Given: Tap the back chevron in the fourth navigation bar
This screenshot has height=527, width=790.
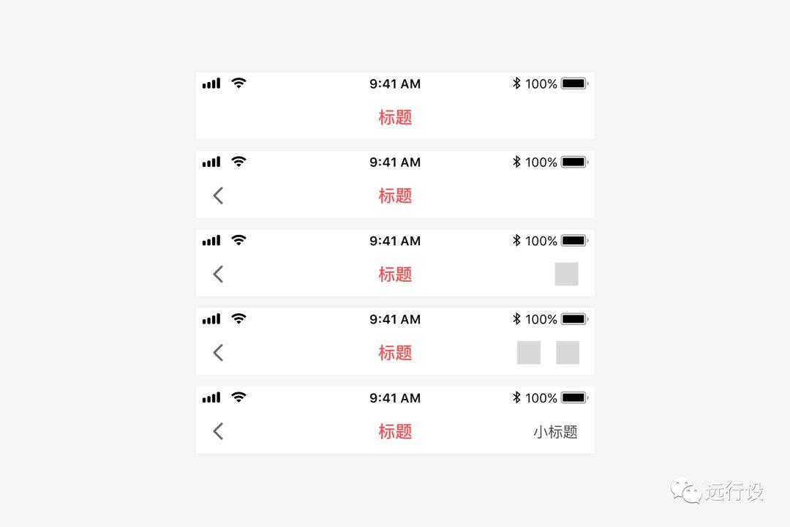Looking at the screenshot, I should point(218,353).
